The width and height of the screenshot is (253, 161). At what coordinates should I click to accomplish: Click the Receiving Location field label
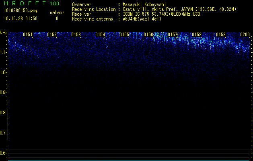(x=94, y=9)
